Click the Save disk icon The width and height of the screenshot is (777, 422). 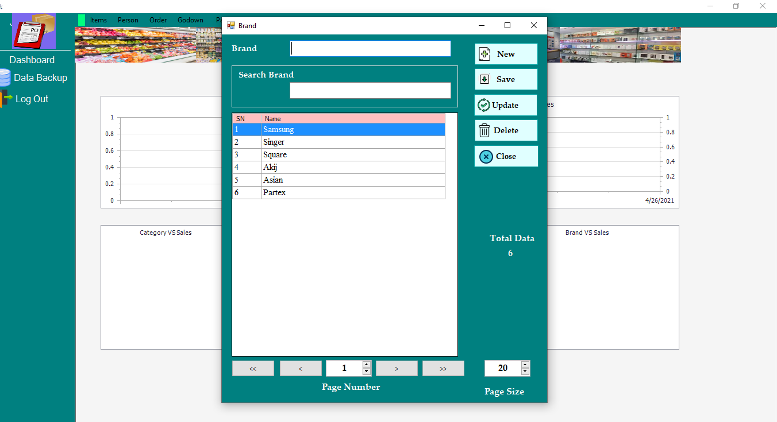point(484,79)
